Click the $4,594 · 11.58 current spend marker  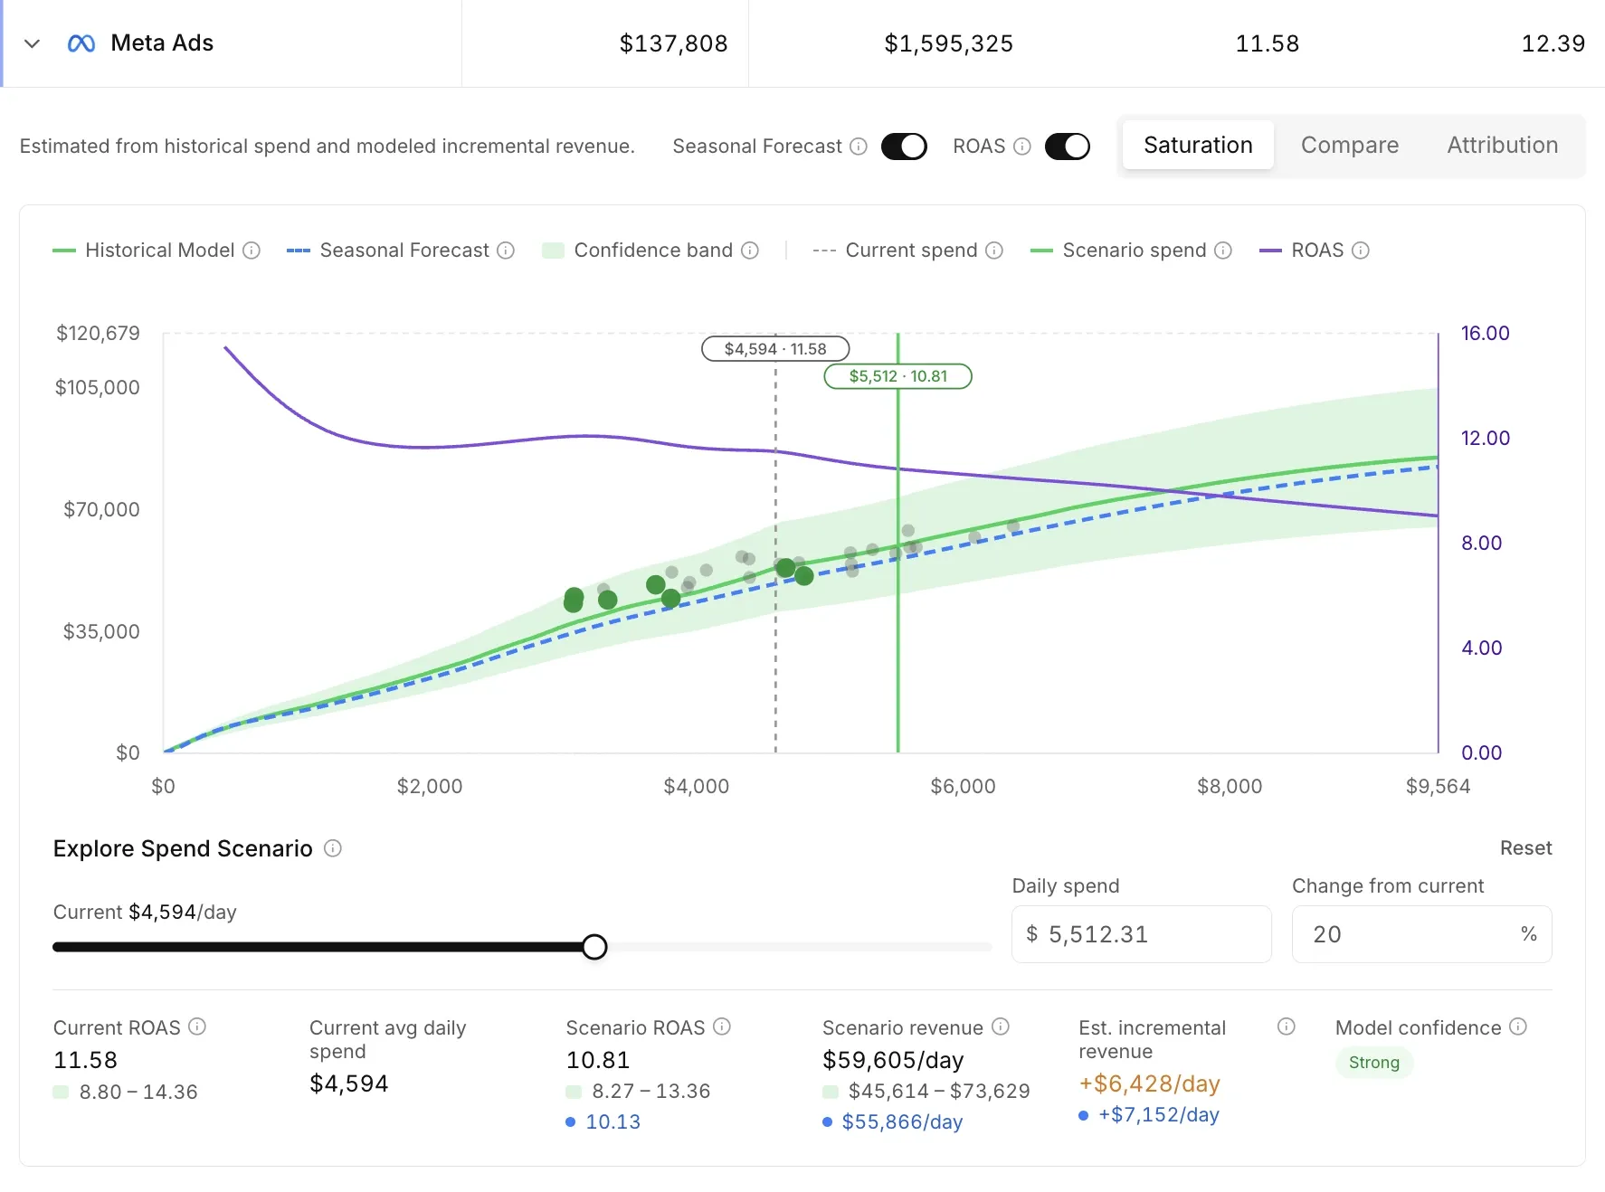pos(775,349)
